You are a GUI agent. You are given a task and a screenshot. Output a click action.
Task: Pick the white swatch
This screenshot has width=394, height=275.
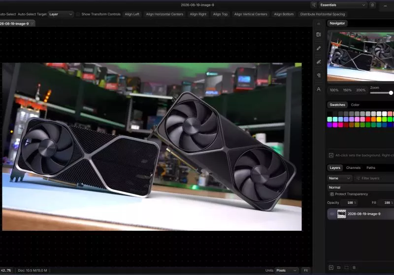385,114
